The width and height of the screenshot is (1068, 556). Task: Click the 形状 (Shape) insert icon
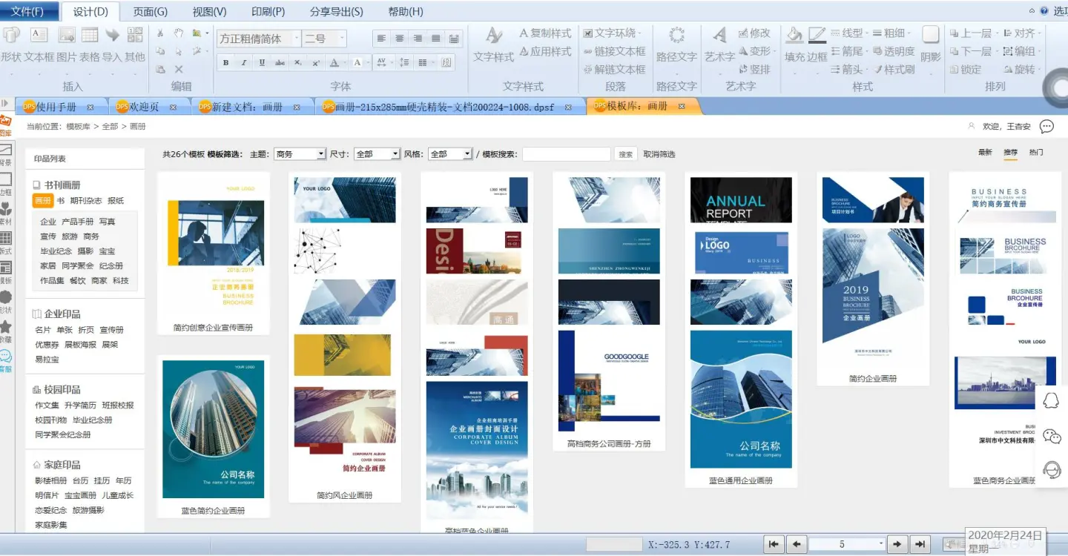click(x=10, y=36)
